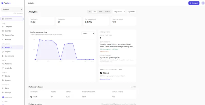Click the Experiments flask icon
The height and width of the screenshot is (105, 205).
point(3,56)
